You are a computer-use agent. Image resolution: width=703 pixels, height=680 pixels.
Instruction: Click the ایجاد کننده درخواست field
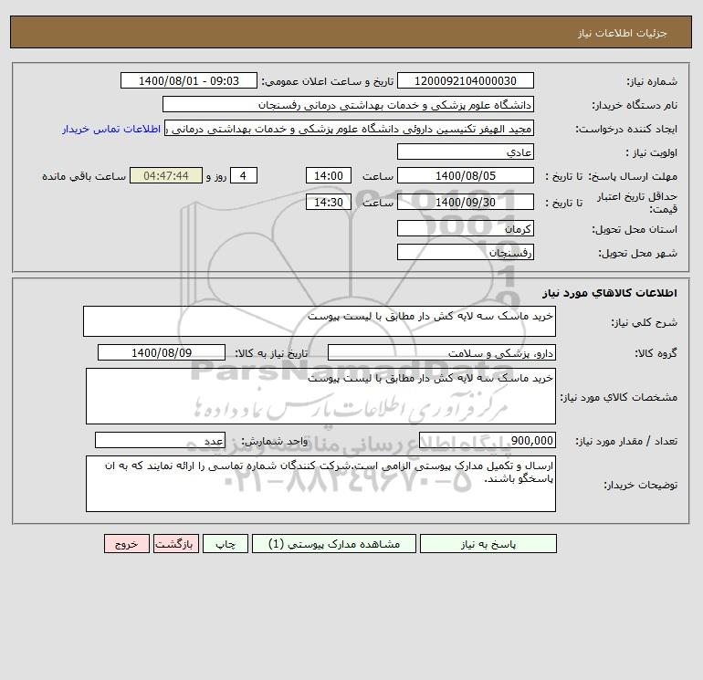coord(349,128)
